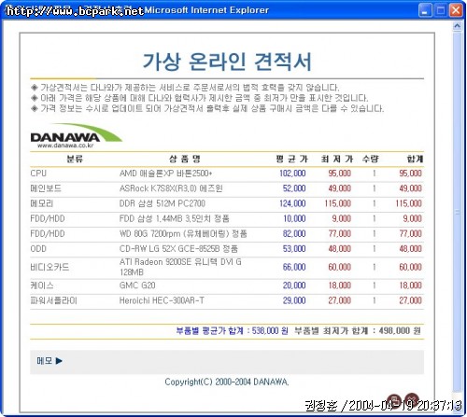Select ASRock K7S8X(R3.0) 에즈윈 product name
The image size is (467, 417).
(171, 188)
